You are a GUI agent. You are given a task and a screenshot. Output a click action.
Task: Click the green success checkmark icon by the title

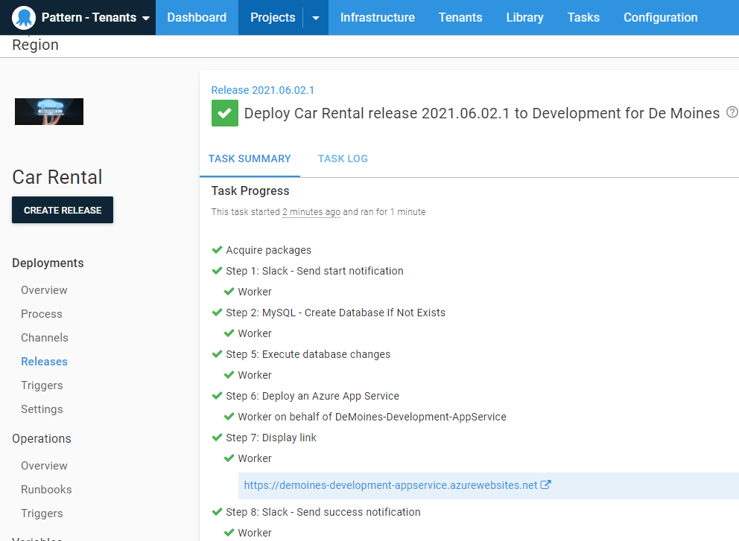click(x=224, y=113)
